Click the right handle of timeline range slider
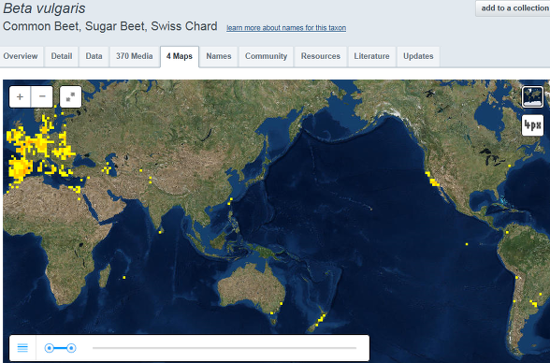This screenshot has width=550, height=363. (x=71, y=348)
